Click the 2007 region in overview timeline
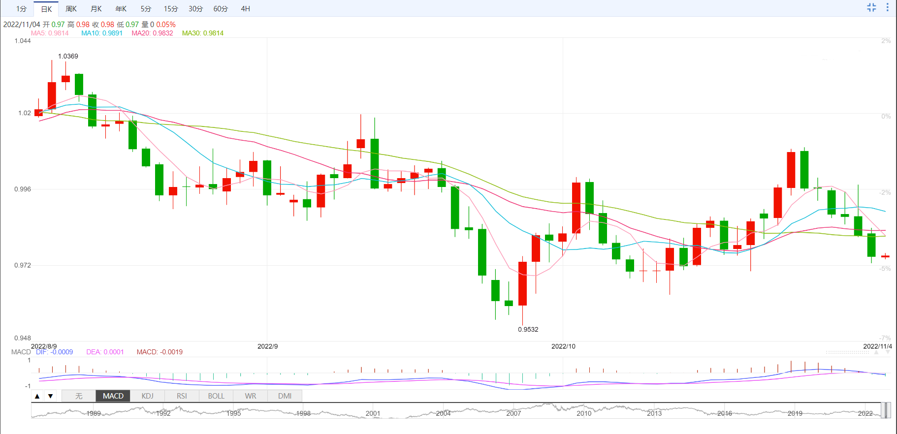 pyautogui.click(x=513, y=412)
